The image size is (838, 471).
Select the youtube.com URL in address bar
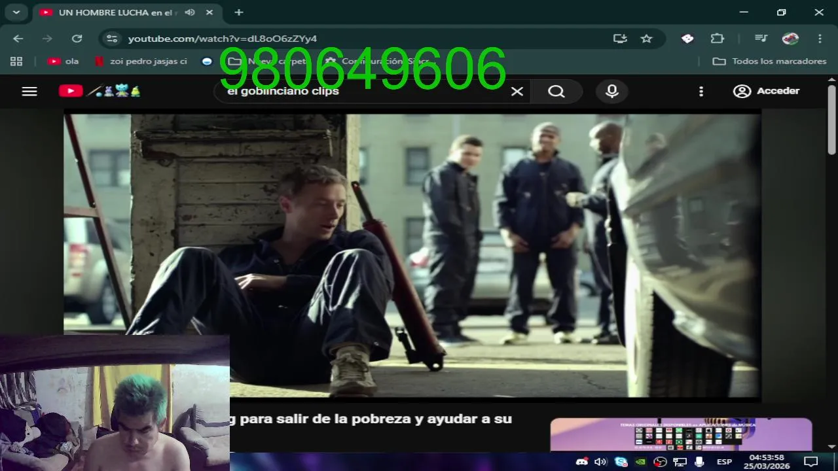pyautogui.click(x=223, y=39)
